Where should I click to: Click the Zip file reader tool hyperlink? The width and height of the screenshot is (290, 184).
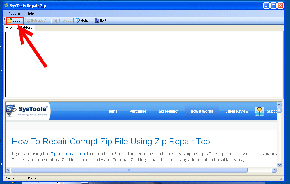coord(68,153)
